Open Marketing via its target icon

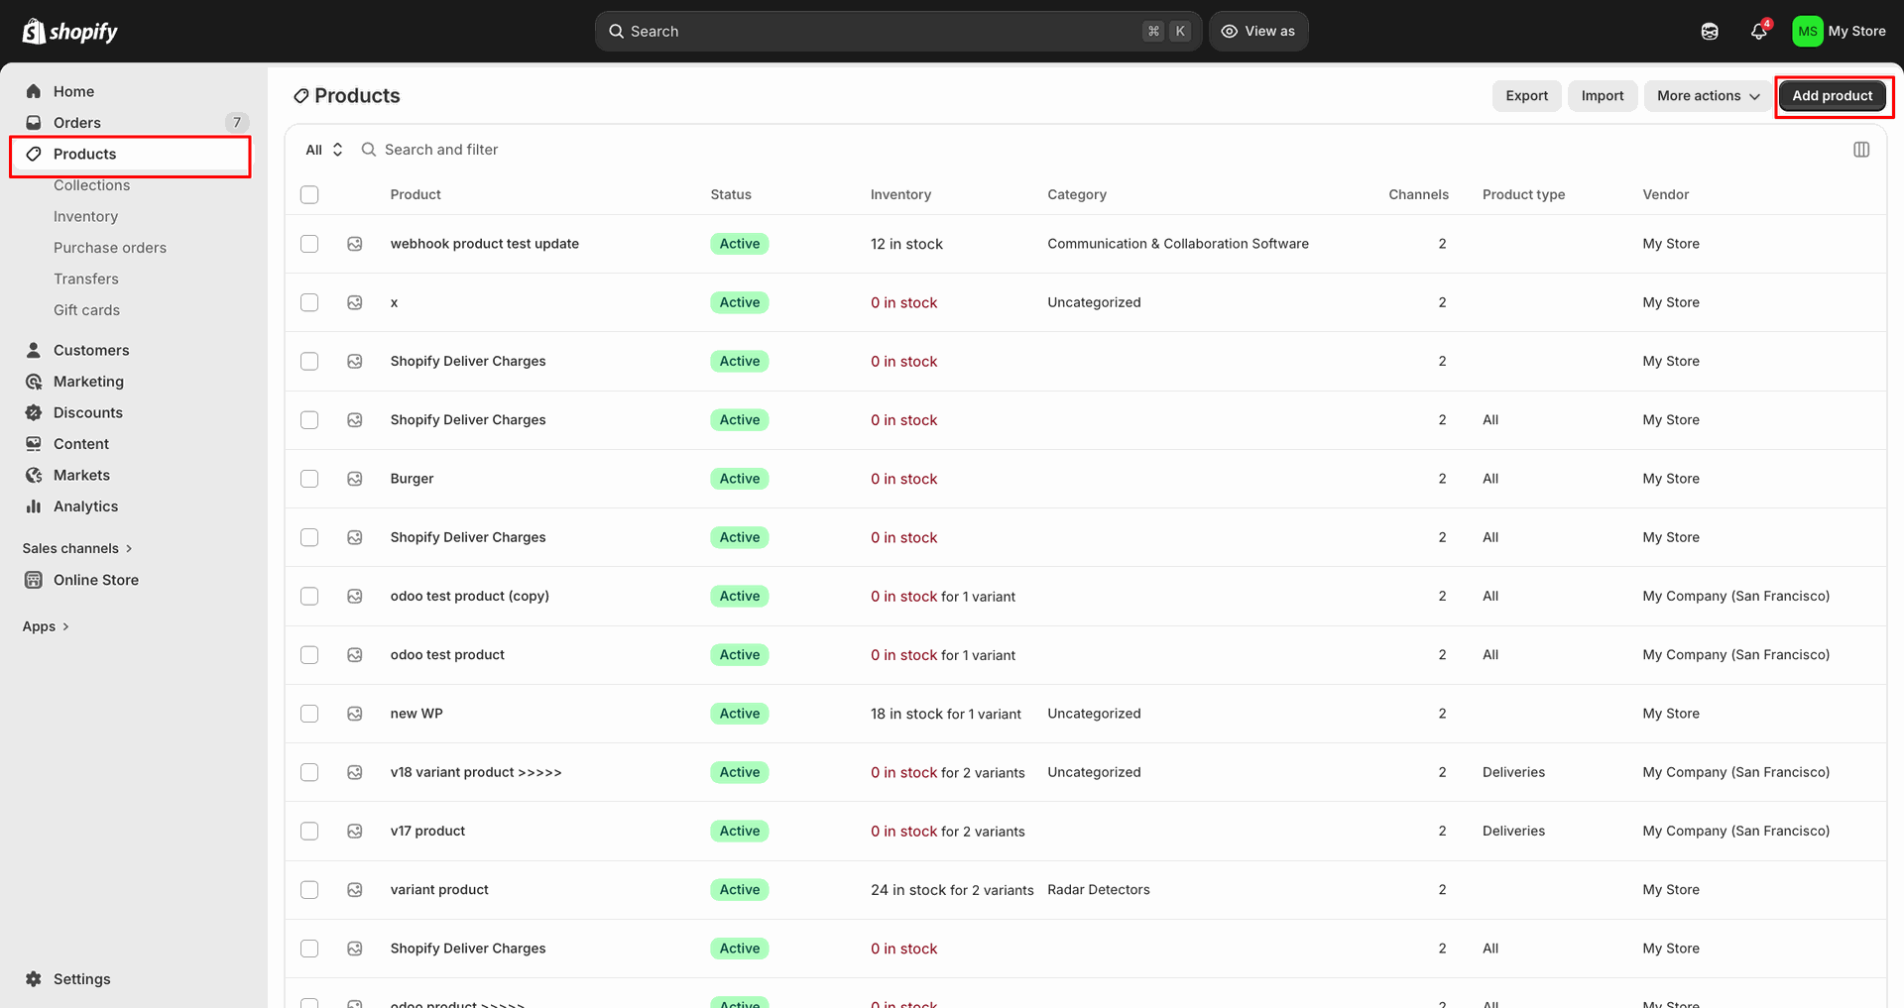(34, 382)
